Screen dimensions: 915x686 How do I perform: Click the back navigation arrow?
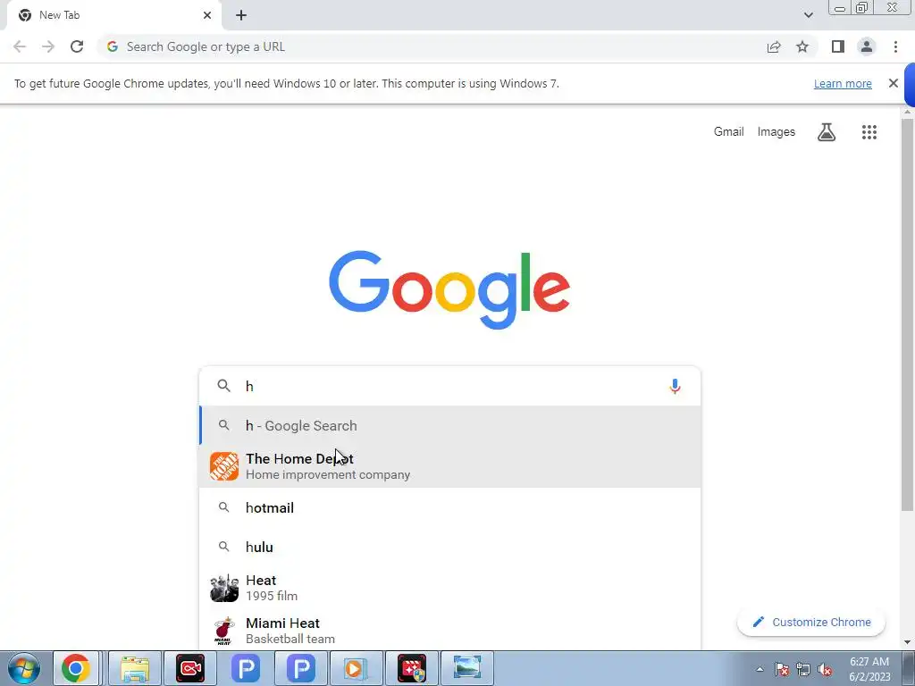pos(20,46)
